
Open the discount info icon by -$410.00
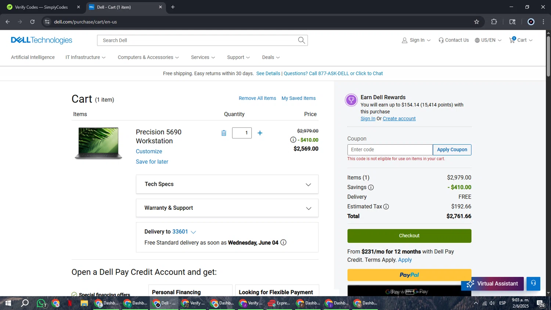293,140
